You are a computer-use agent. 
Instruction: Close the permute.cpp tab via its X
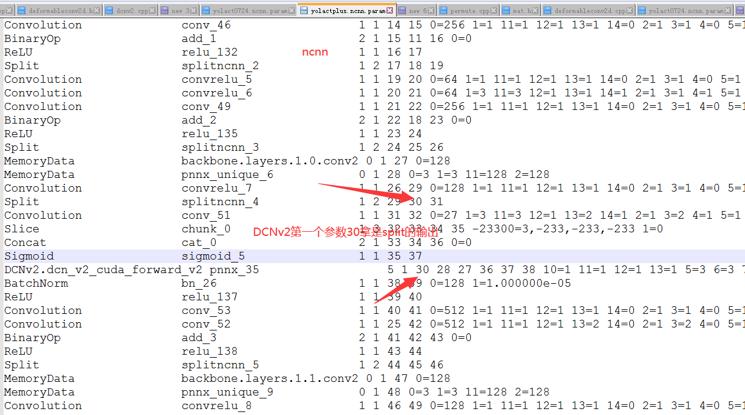tap(495, 11)
